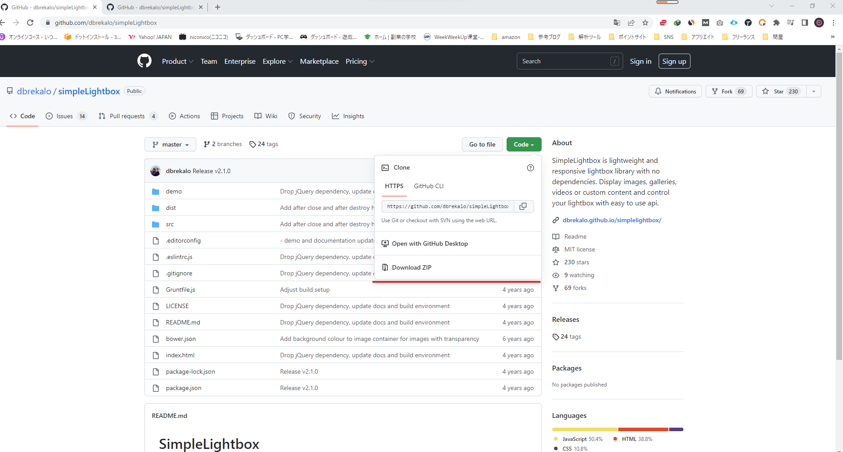This screenshot has width=843, height=452.
Task: Open the Chrome profile avatar
Action: 819,23
